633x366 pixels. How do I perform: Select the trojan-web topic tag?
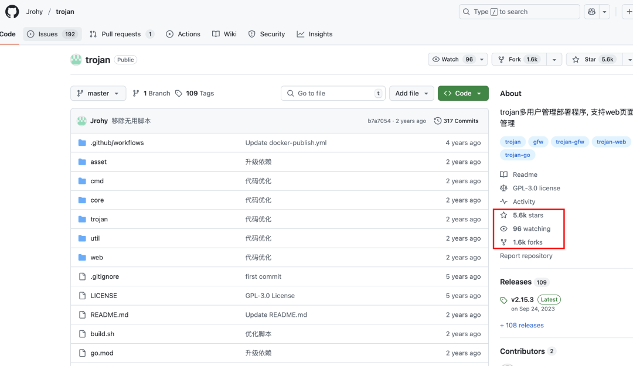click(611, 142)
